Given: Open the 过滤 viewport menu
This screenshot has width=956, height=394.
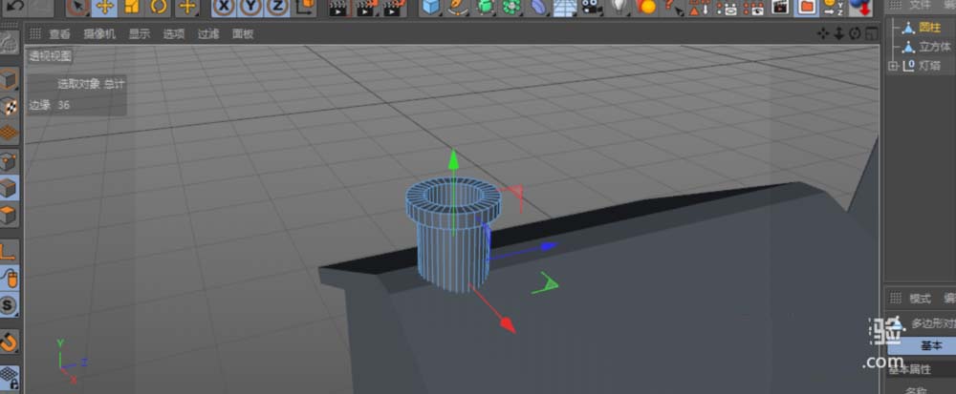Looking at the screenshot, I should coord(208,34).
